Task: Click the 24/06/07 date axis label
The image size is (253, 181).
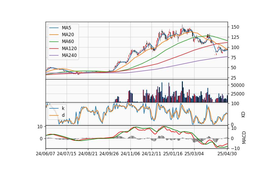Action: point(46,154)
